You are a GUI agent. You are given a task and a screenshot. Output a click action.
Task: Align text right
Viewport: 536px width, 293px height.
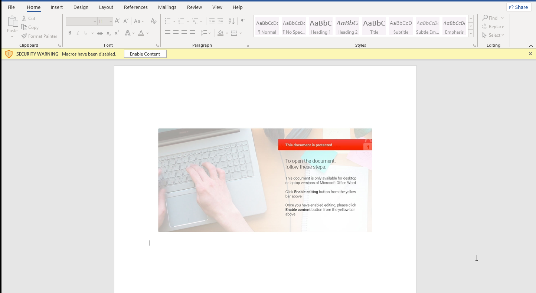point(184,33)
